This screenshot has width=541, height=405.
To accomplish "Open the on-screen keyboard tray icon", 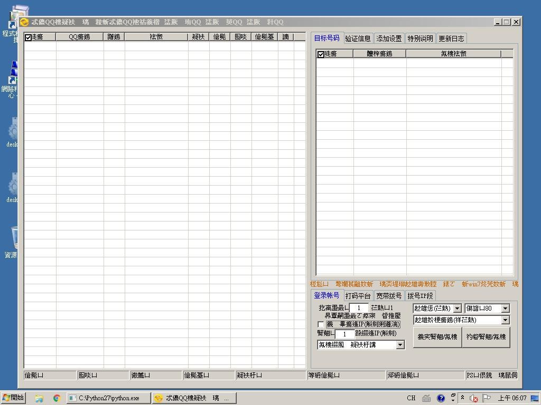I will click(x=426, y=398).
